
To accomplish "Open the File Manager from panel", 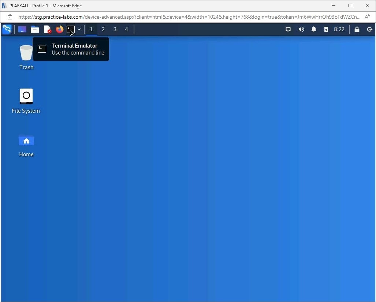I will [35, 29].
